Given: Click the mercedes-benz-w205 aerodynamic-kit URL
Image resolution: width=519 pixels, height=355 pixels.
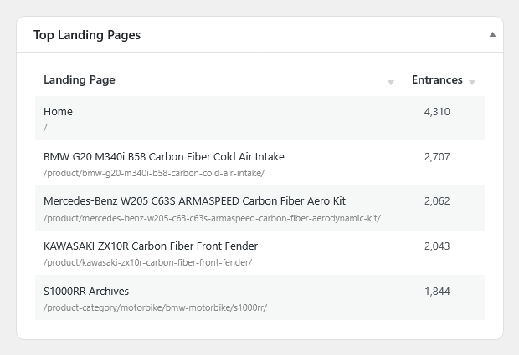Looking at the screenshot, I should pos(212,218).
